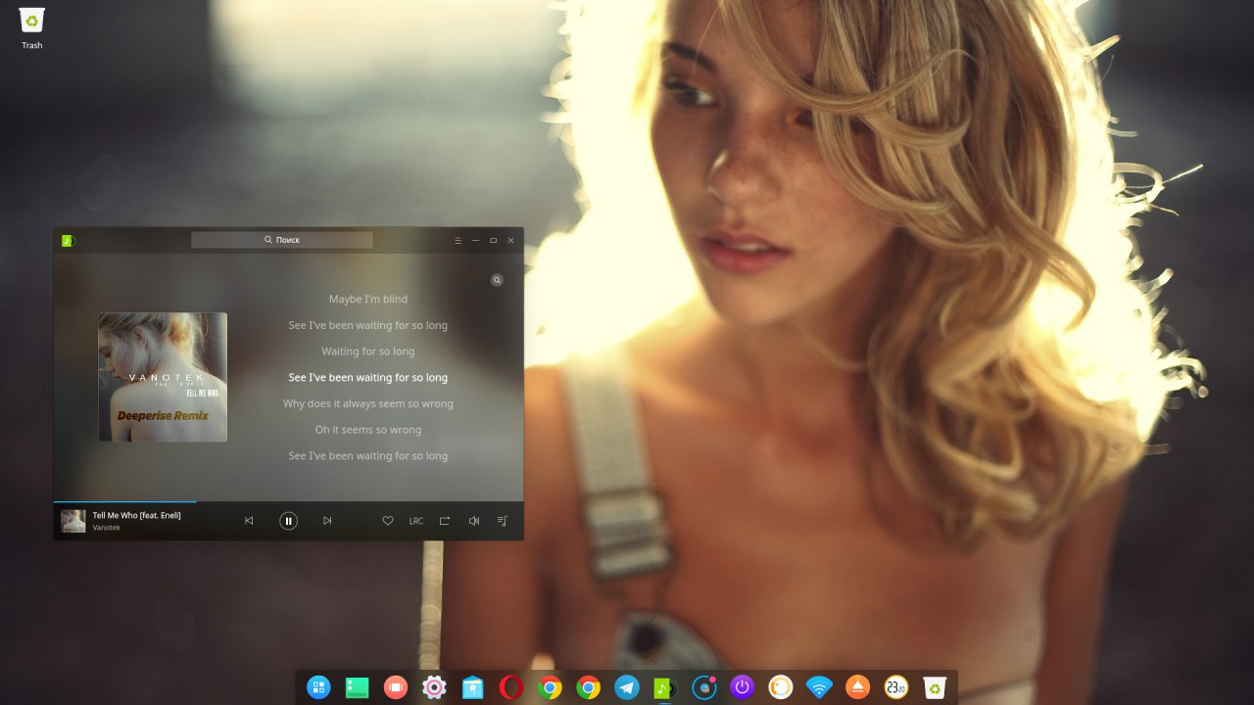The width and height of the screenshot is (1254, 705).
Task: Launch the red screen recorder dock icon
Action: pyautogui.click(x=395, y=687)
